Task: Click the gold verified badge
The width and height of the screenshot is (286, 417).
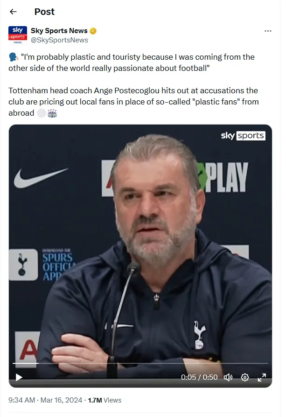Action: (93, 31)
